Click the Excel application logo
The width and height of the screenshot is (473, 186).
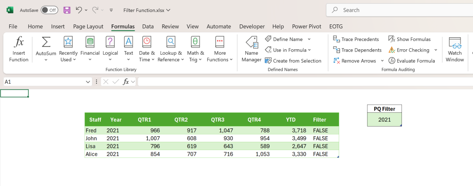(10, 10)
